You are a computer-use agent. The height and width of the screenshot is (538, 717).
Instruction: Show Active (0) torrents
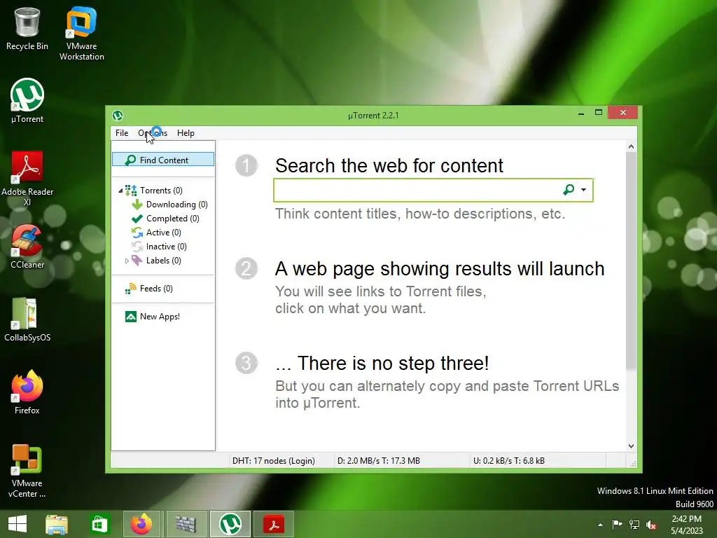pyautogui.click(x=163, y=233)
